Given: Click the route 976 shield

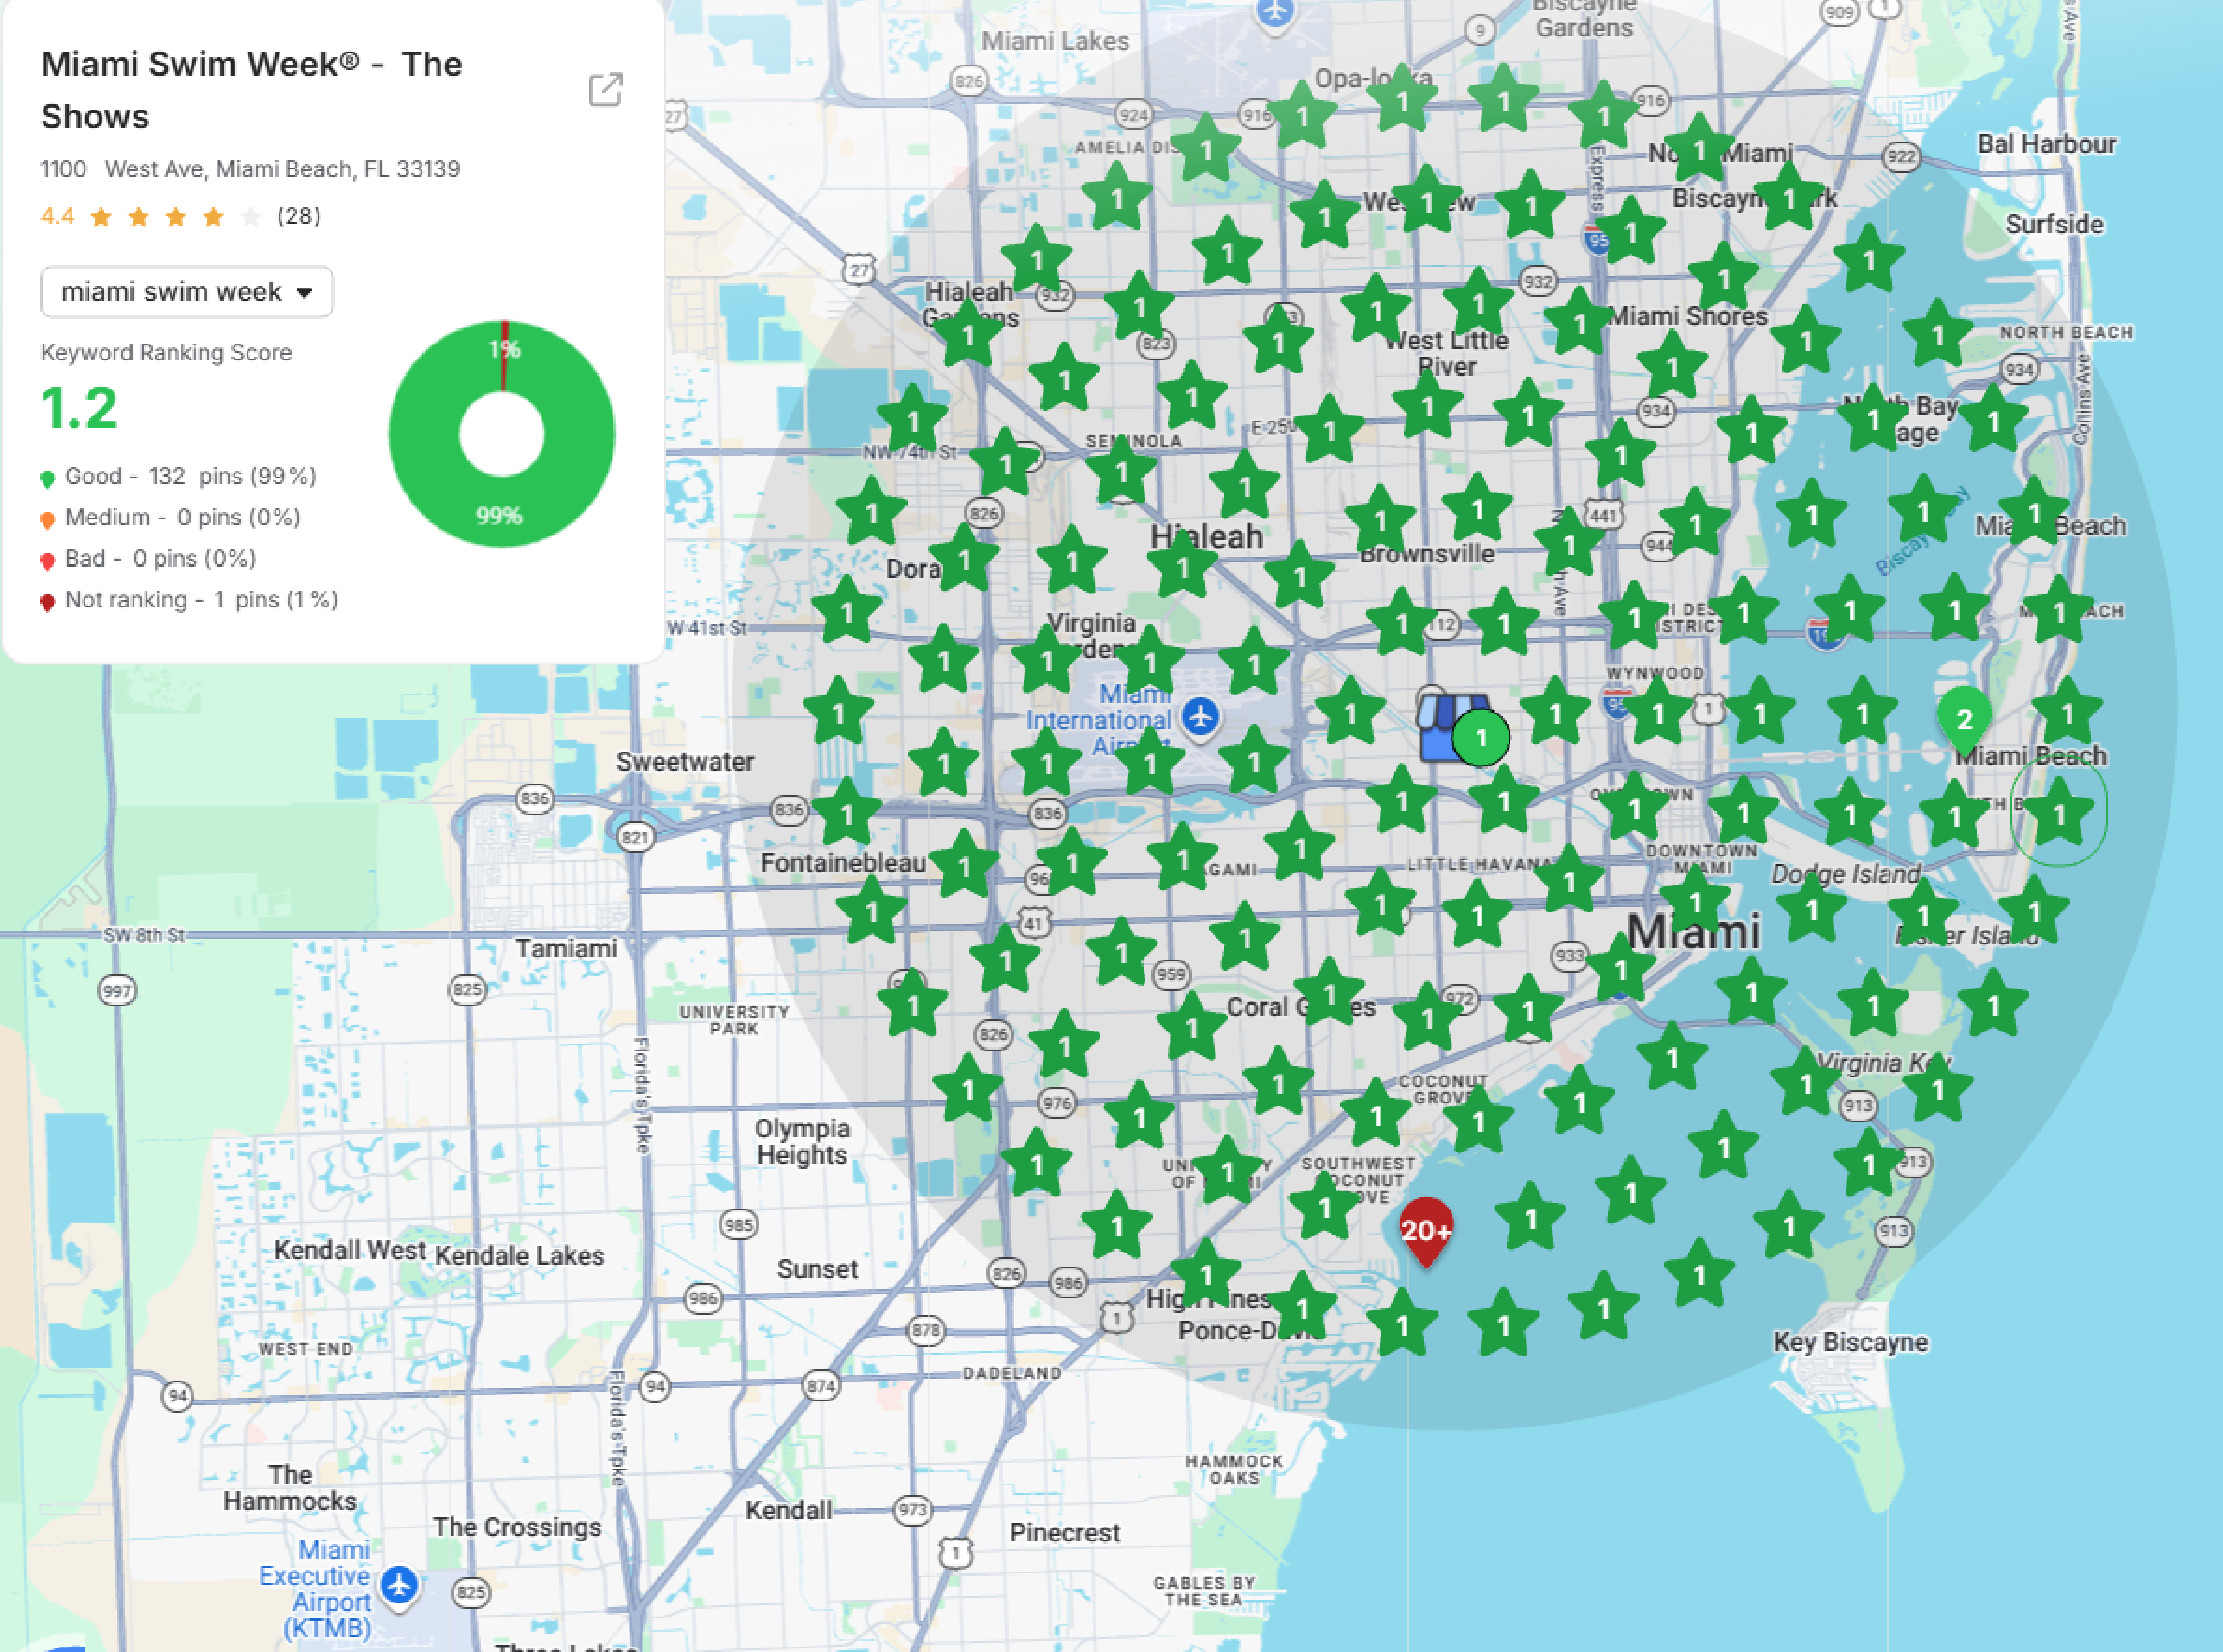Looking at the screenshot, I should (1057, 1103).
